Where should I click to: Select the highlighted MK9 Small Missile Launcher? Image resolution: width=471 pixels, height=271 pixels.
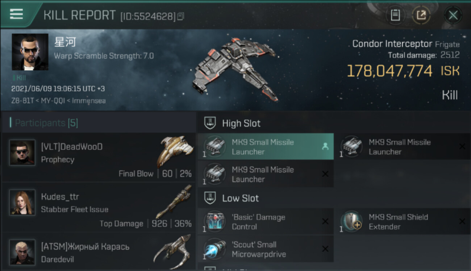266,147
